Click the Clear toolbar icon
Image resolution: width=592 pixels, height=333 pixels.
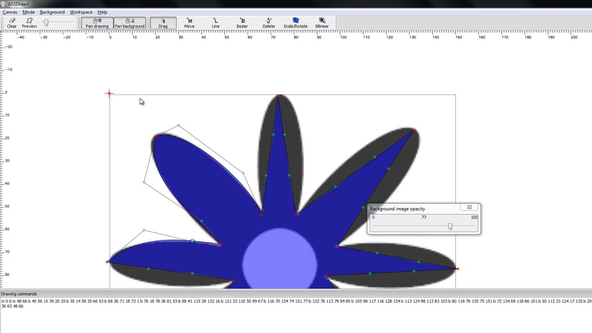click(x=12, y=23)
